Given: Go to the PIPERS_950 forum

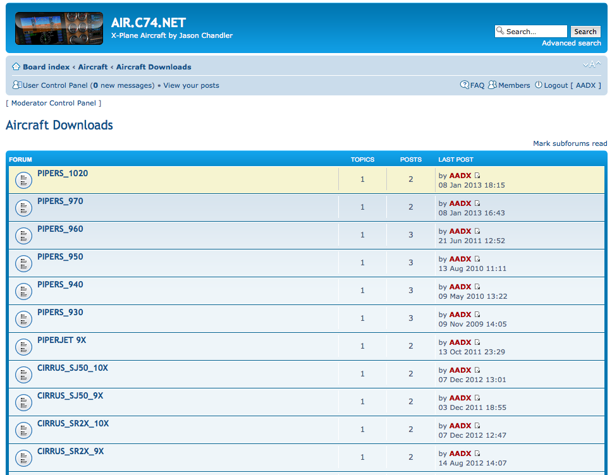Looking at the screenshot, I should (x=60, y=256).
